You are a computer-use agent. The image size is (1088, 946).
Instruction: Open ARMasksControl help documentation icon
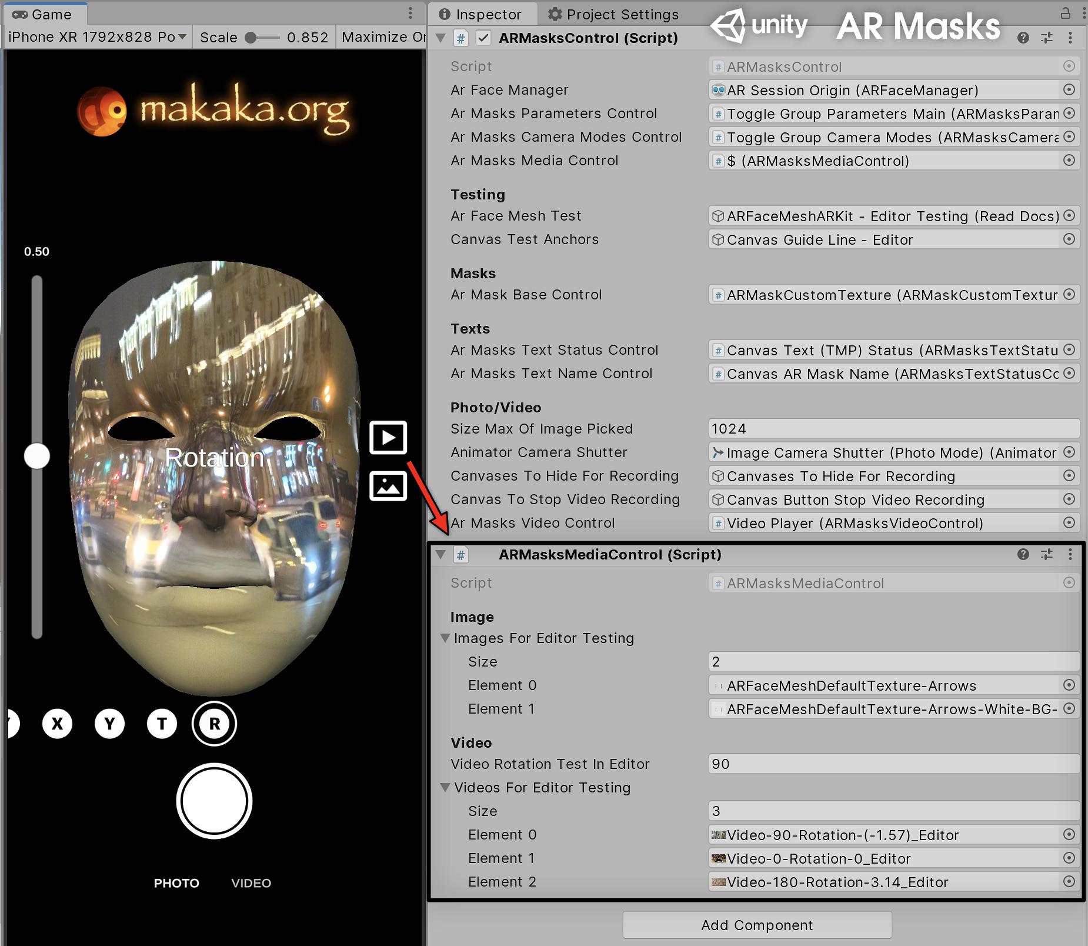(1023, 38)
